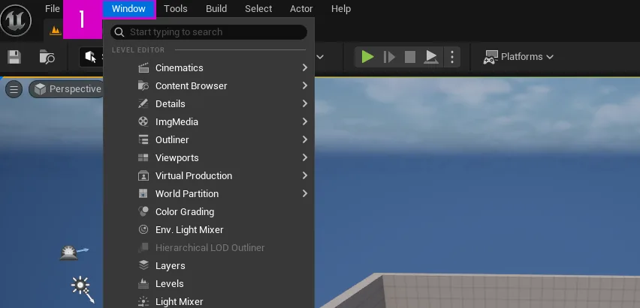The height and width of the screenshot is (308, 640).
Task: Open the Perspective view mode dropdown
Action: pos(68,89)
